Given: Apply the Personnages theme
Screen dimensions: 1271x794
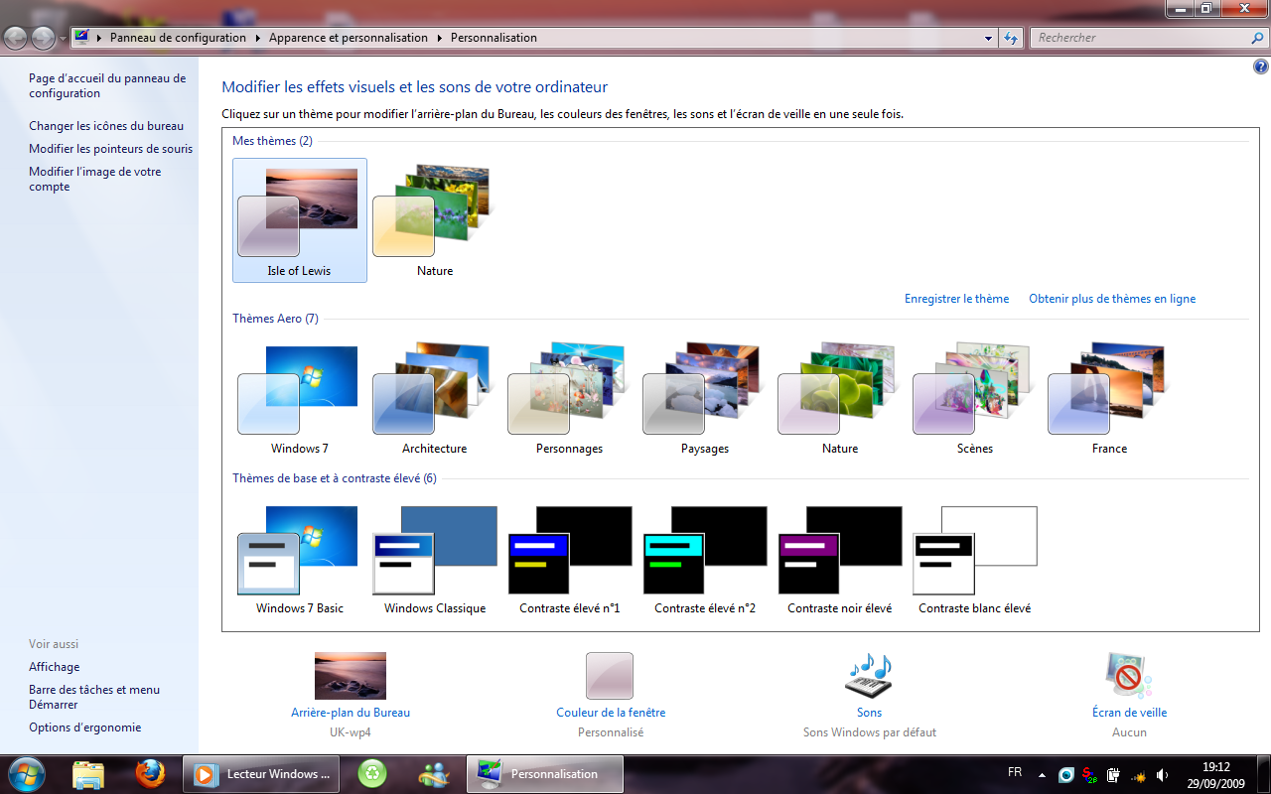Looking at the screenshot, I should (x=569, y=399).
